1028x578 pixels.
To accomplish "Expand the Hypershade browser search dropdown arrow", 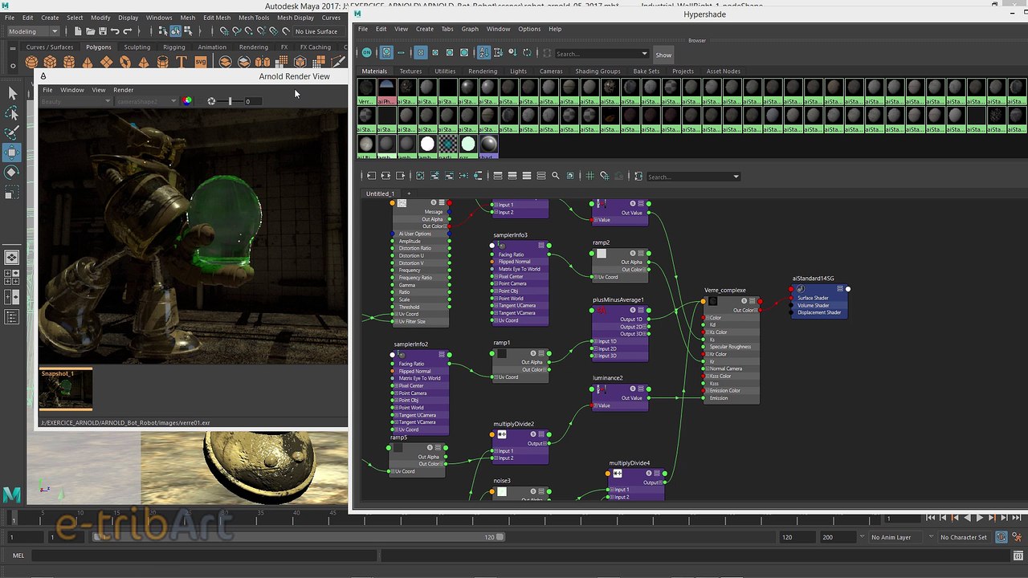I will pos(644,54).
